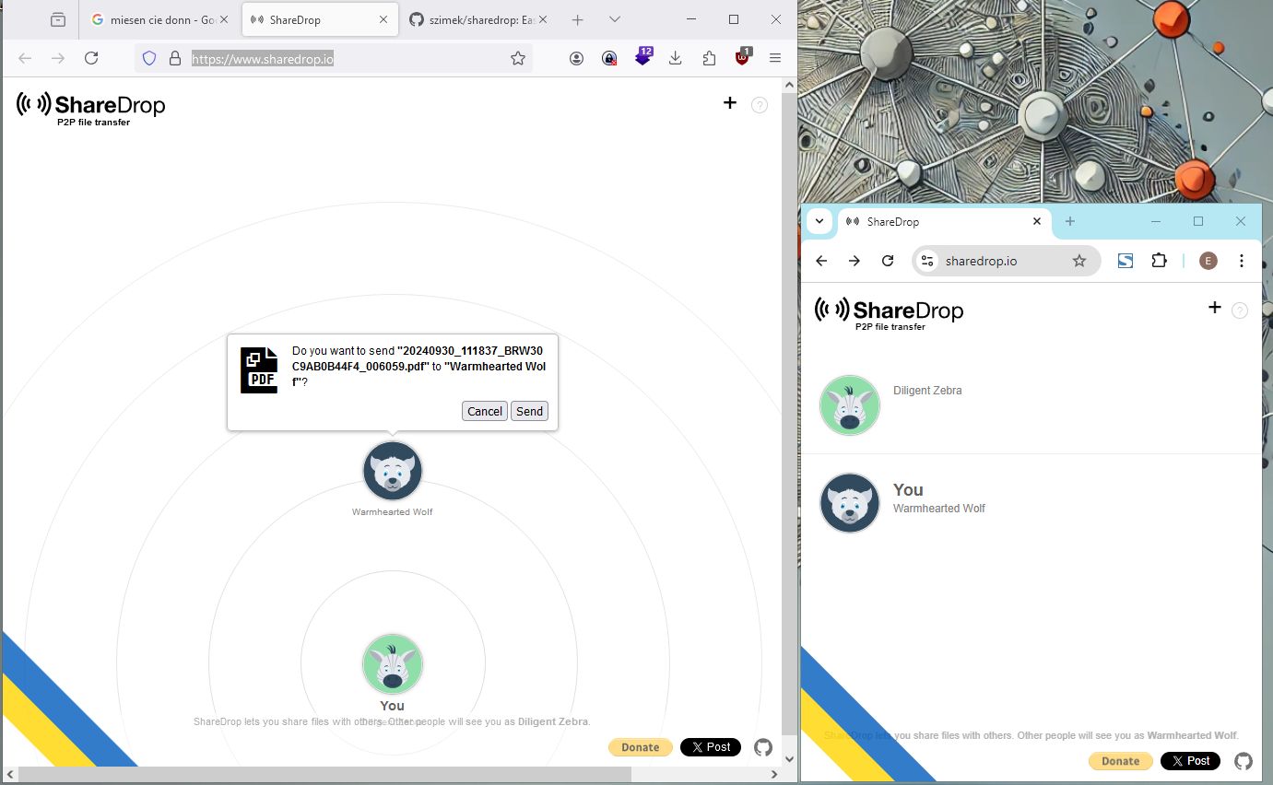Viewport: 1273px width, 785px height.
Task: Click Firefox horizontal scrollbar thumb
Action: [x=325, y=775]
